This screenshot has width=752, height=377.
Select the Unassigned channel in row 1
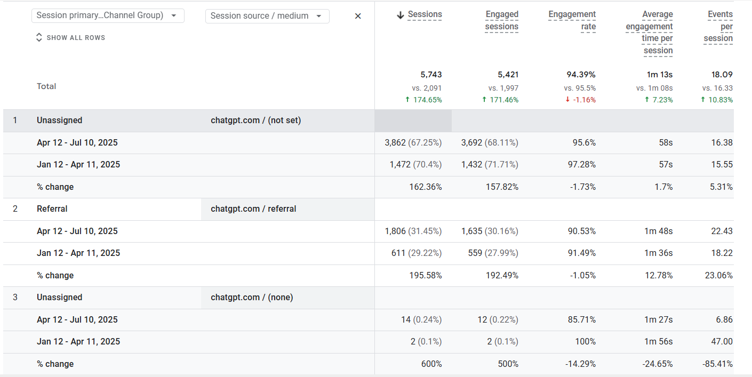click(x=59, y=121)
